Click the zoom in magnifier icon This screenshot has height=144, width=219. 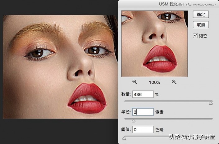coord(174,82)
